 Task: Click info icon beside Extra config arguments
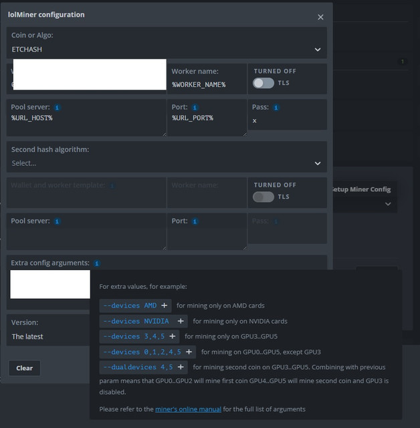pos(98,263)
